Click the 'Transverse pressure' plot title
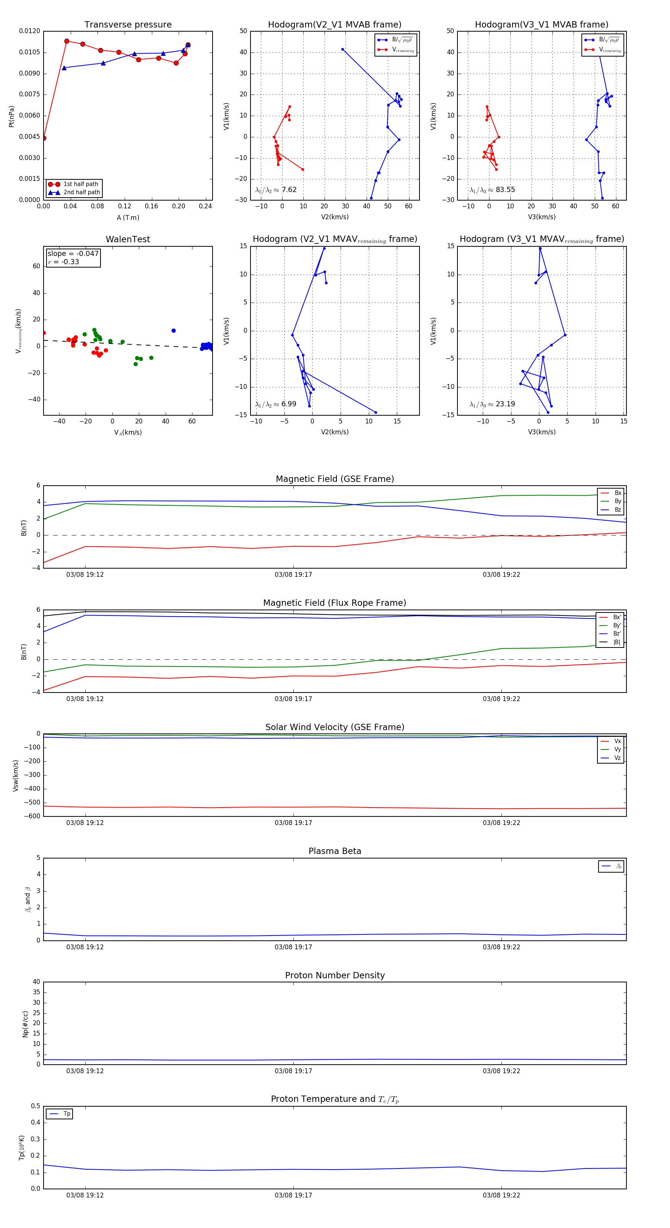The height and width of the screenshot is (1228, 670). point(128,25)
